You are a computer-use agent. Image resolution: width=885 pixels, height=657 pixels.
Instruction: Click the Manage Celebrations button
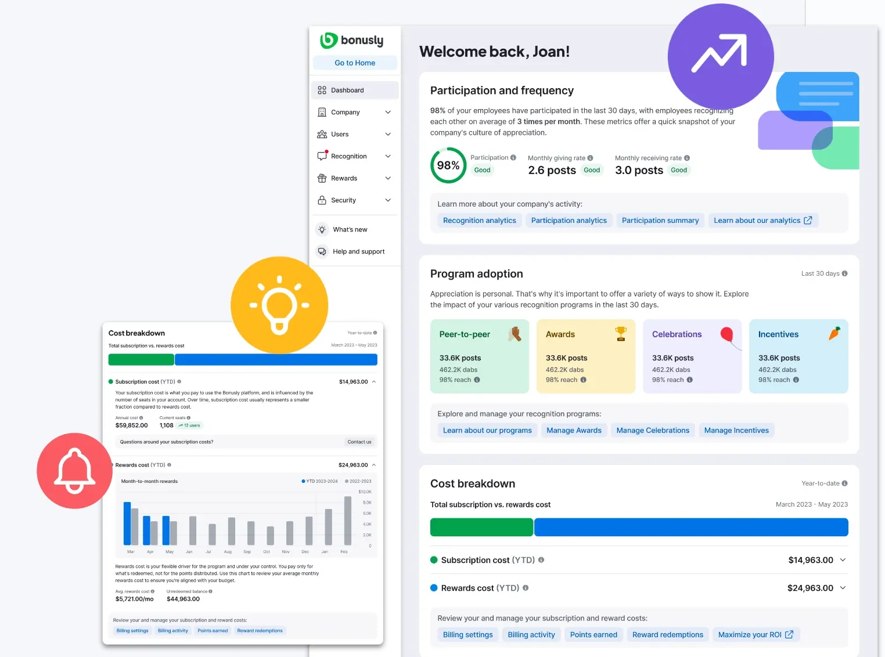pyautogui.click(x=653, y=430)
